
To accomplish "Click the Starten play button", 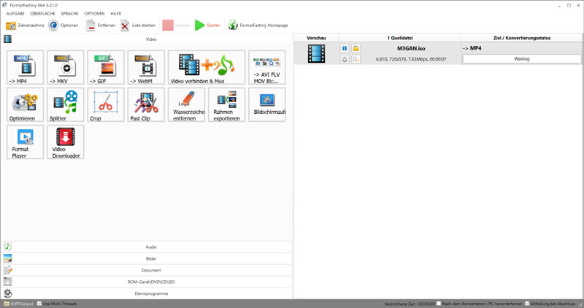I will 207,26.
